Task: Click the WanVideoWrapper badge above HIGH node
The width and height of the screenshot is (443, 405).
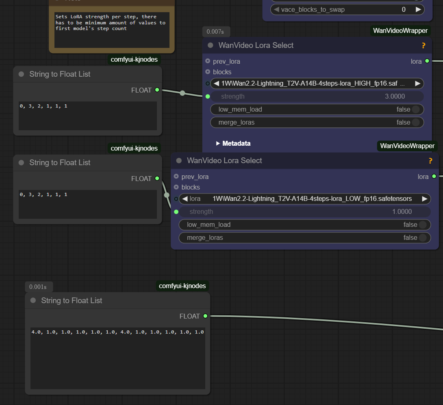Action: click(x=400, y=31)
